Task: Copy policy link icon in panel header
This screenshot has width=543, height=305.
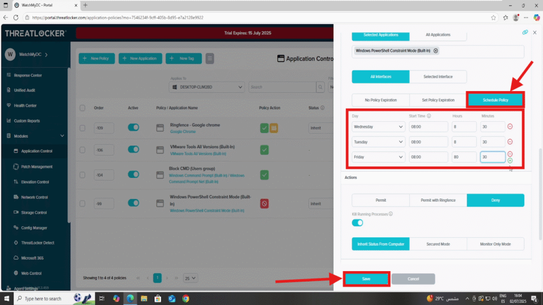Action: click(x=525, y=32)
